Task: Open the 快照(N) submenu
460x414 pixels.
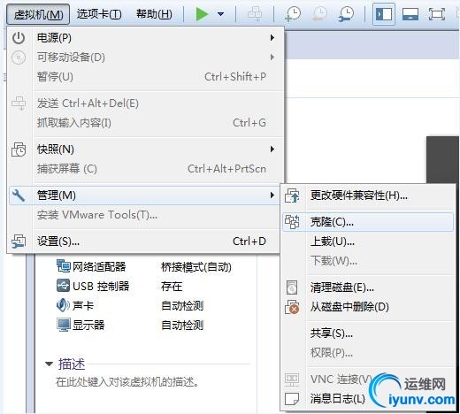Action: click(x=144, y=149)
